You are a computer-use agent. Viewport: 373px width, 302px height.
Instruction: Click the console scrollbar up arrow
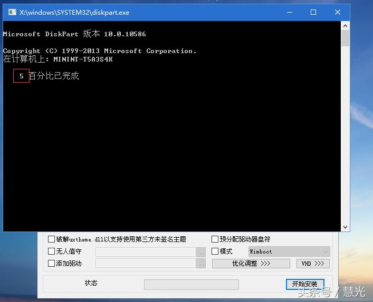345,26
